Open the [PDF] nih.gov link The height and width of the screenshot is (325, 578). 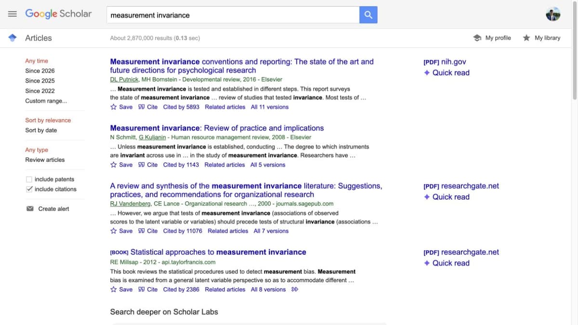click(x=445, y=62)
